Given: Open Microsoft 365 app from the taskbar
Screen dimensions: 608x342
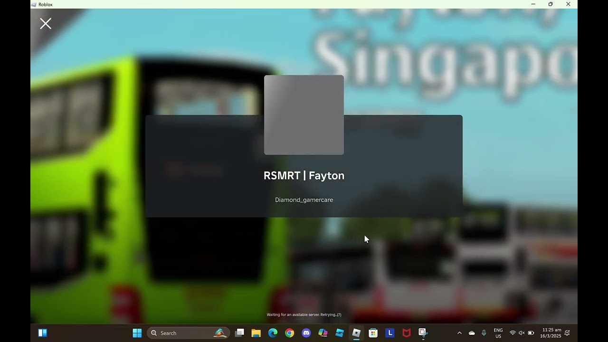Looking at the screenshot, I should pyautogui.click(x=323, y=333).
